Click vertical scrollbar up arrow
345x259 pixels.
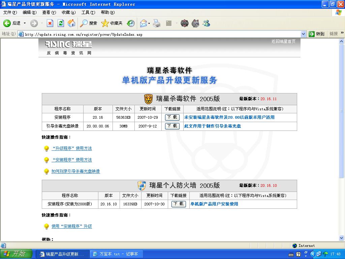coord(342,41)
